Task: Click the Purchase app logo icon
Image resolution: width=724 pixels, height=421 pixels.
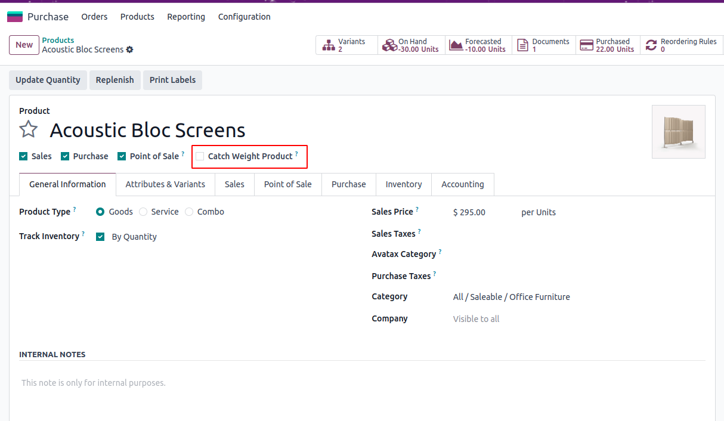Action: pos(15,17)
